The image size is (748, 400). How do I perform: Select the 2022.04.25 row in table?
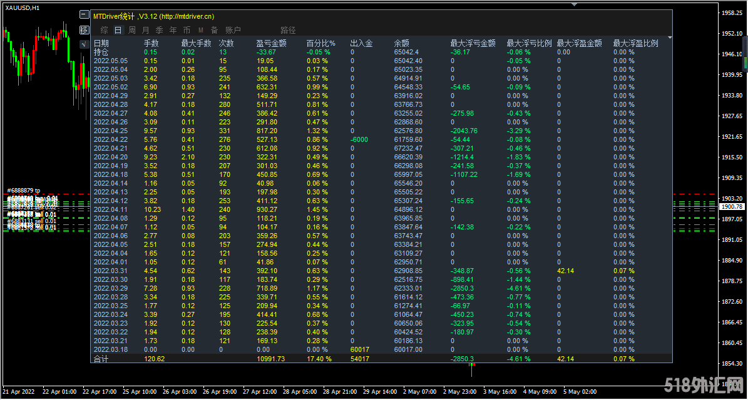point(111,131)
